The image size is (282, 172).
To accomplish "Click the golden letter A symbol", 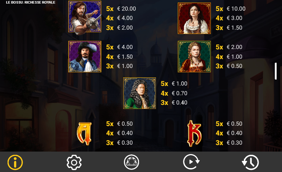I will pyautogui.click(x=84, y=133).
